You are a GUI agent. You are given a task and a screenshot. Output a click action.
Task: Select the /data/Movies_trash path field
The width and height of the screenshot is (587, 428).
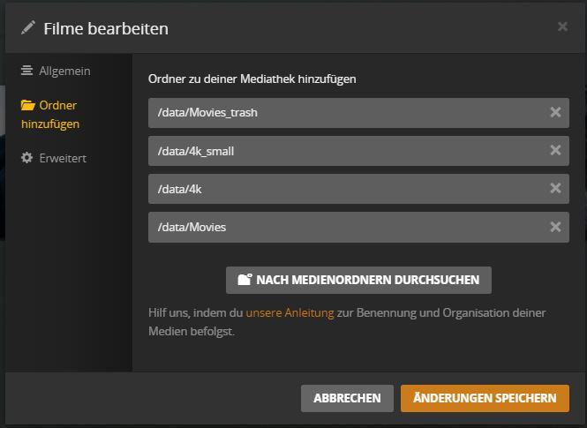358,113
